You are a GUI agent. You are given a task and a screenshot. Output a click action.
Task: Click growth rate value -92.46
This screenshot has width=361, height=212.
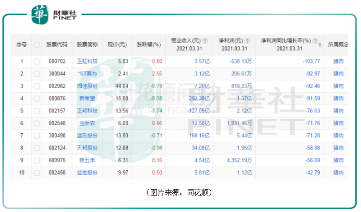click(312, 86)
